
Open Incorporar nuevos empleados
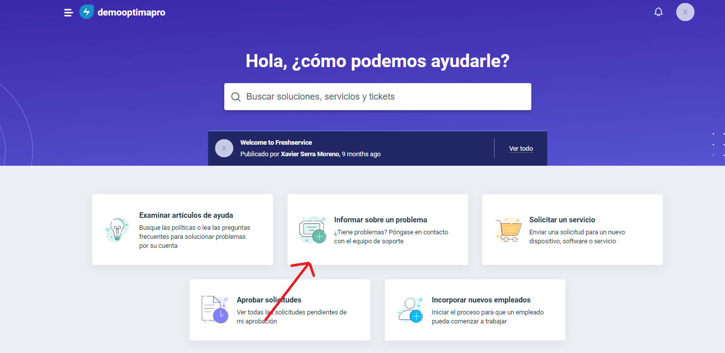481,300
